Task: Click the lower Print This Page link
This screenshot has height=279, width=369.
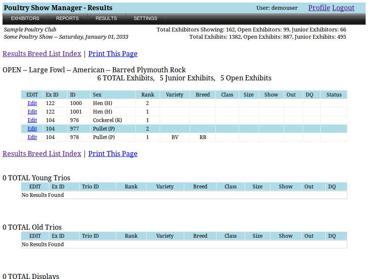Action: tap(113, 154)
